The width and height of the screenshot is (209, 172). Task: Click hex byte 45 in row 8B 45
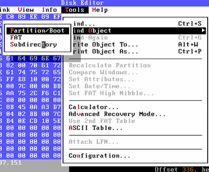(22, 107)
